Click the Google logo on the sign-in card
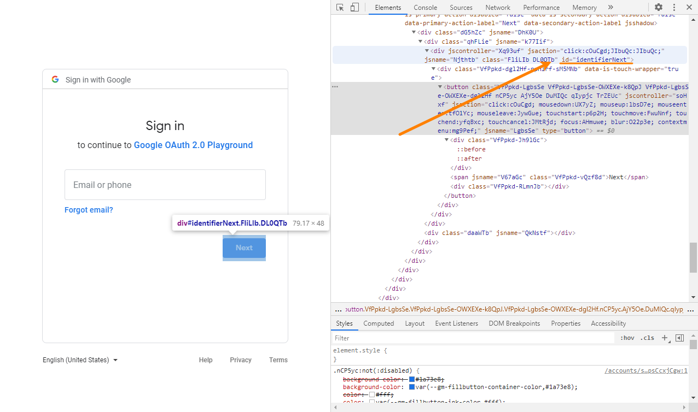This screenshot has width=698, height=412. pyautogui.click(x=55, y=79)
